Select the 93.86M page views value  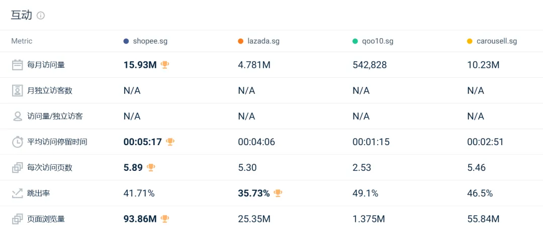140,218
